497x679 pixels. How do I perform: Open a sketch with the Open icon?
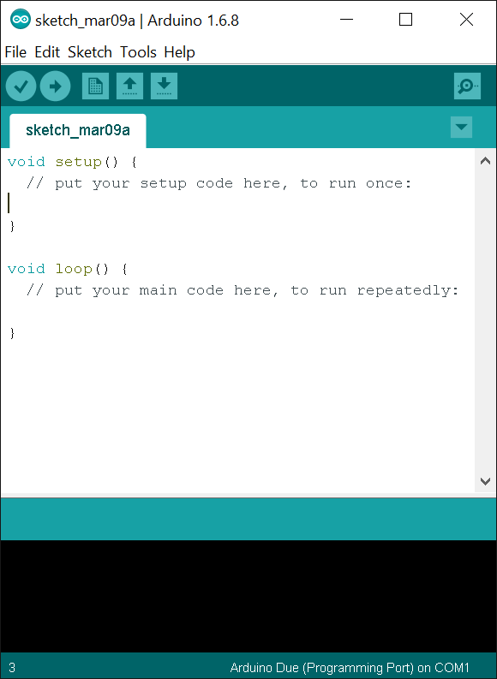(x=129, y=86)
